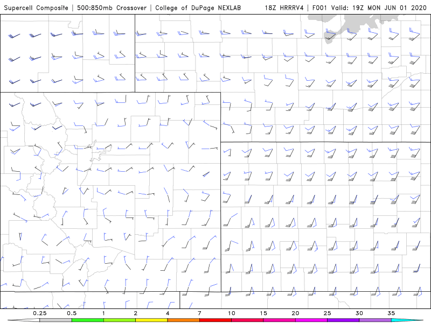The width and height of the screenshot is (431, 323).
Task: Click the "7" legend value
Action: [x=199, y=313]
